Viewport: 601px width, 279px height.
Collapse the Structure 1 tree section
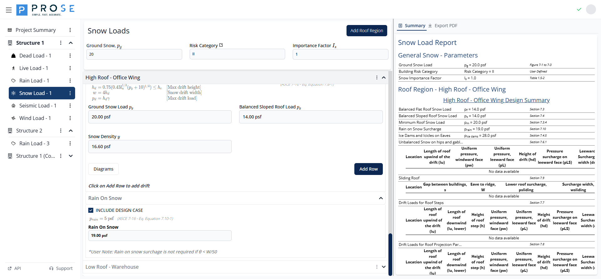point(71,43)
